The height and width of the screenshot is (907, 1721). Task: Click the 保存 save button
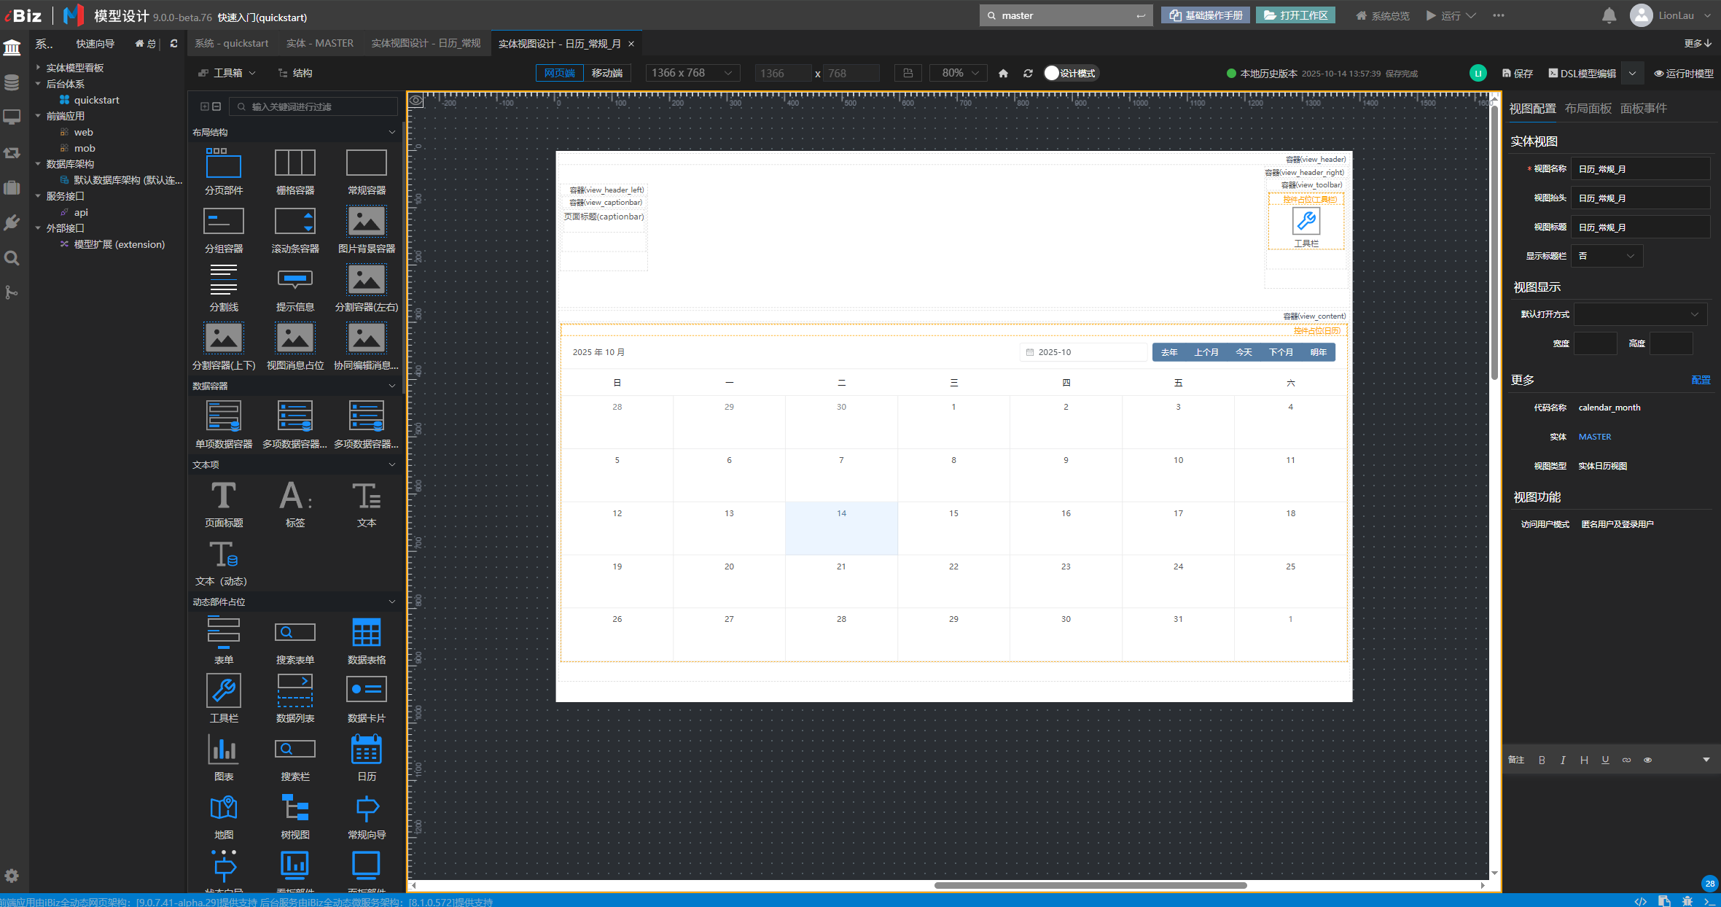1517,74
